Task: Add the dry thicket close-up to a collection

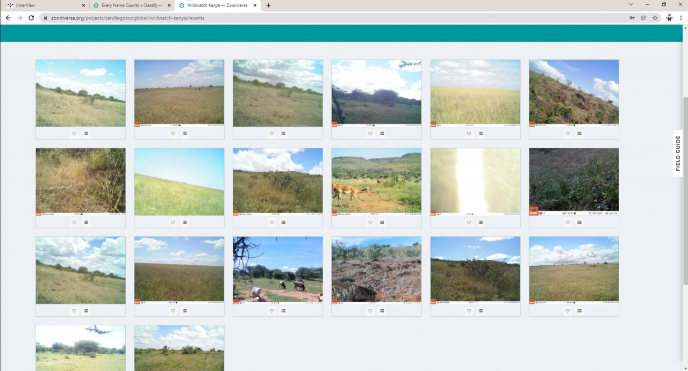Action: [x=86, y=222]
